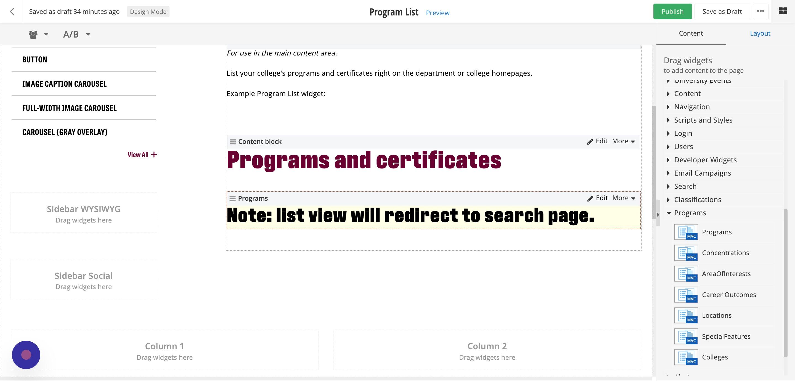The image size is (795, 381).
Task: Click the Column 2 drop zone
Action: [487, 350]
